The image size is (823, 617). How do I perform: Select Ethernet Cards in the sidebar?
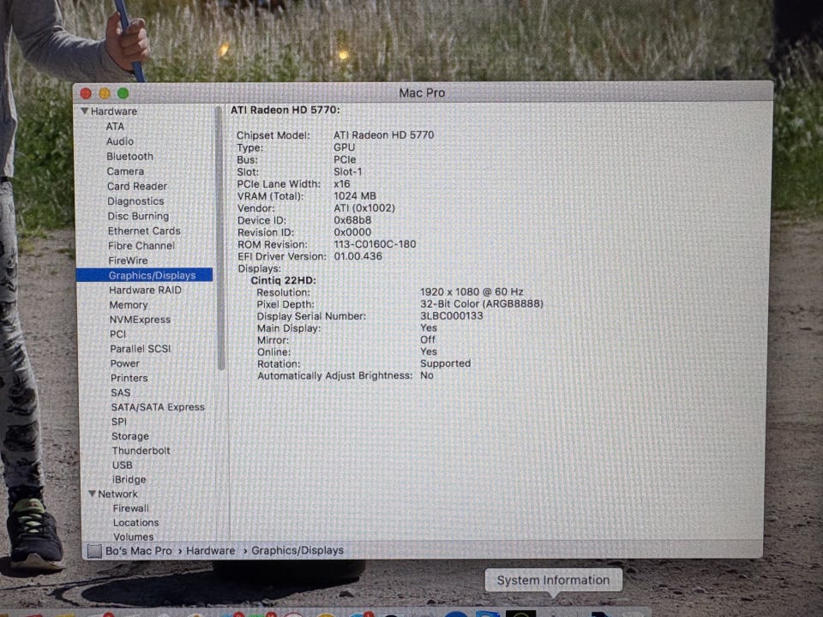(144, 231)
